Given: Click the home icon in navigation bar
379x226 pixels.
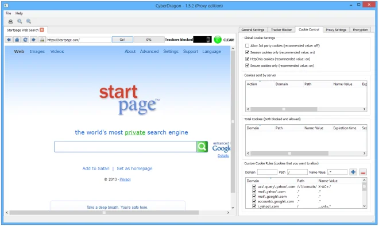Looking at the screenshot, I should (17, 40).
